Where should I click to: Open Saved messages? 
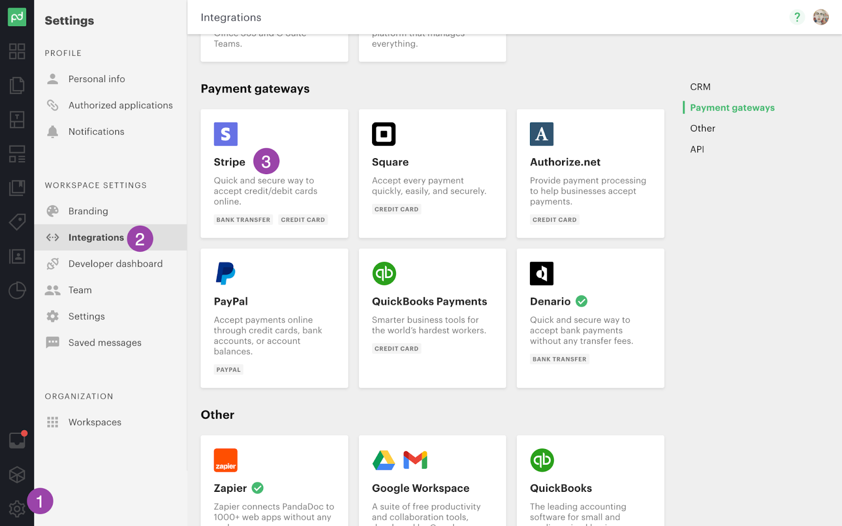click(x=111, y=342)
